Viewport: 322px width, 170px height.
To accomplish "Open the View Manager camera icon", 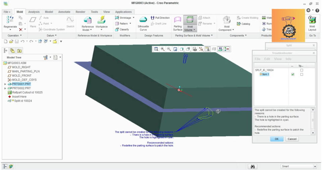I will 195,49.
